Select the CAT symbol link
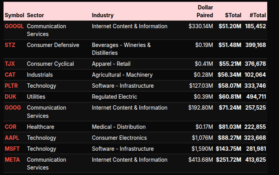The height and width of the screenshot is (175, 279). pos(10,75)
